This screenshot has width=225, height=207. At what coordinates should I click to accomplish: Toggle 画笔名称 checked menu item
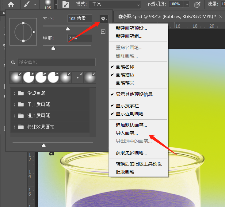coord(139,67)
